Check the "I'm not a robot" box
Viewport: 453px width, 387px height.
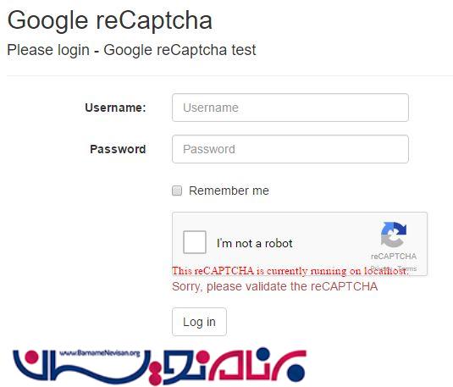click(x=195, y=242)
